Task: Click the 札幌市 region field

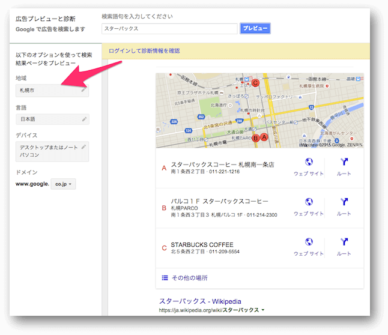Action: coord(52,90)
